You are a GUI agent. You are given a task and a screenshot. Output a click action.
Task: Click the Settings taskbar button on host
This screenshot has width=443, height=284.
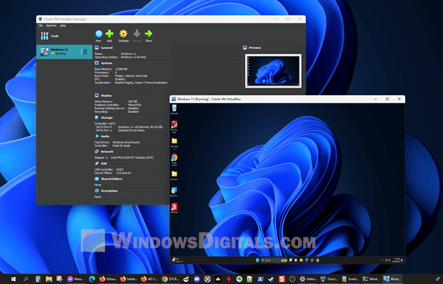308,279
